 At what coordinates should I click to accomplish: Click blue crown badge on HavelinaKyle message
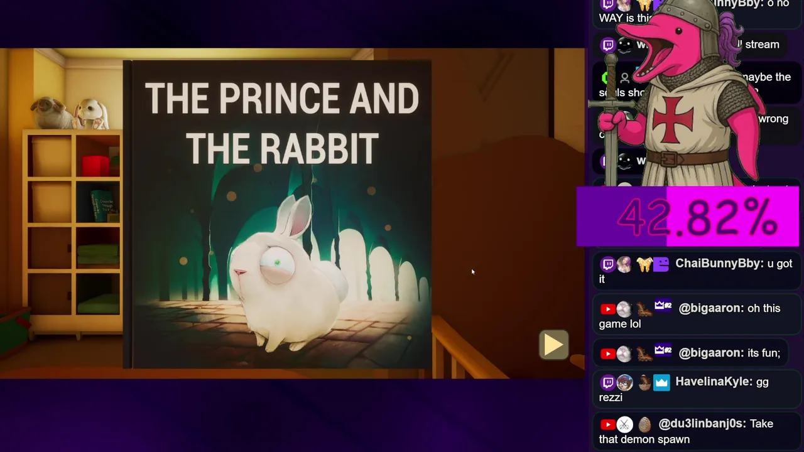tap(661, 382)
